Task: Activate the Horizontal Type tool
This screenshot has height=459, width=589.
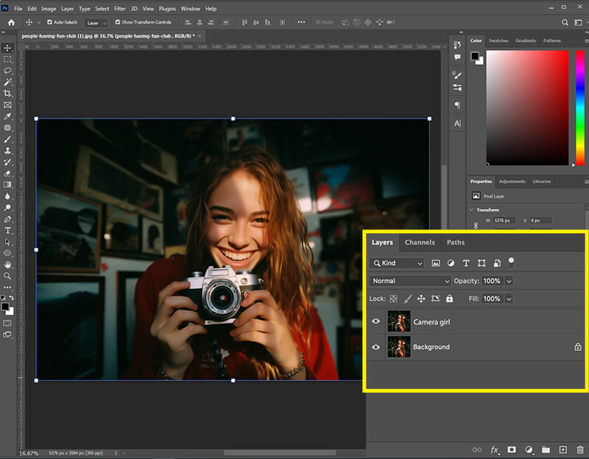Action: 7,230
